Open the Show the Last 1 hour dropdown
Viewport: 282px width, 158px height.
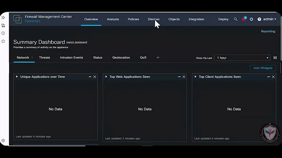(x=242, y=58)
